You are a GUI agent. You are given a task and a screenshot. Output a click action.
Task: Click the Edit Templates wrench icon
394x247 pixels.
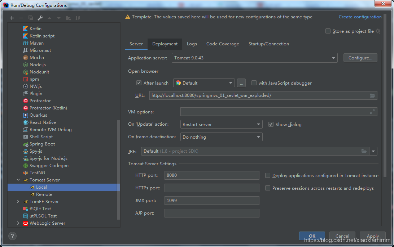point(40,18)
